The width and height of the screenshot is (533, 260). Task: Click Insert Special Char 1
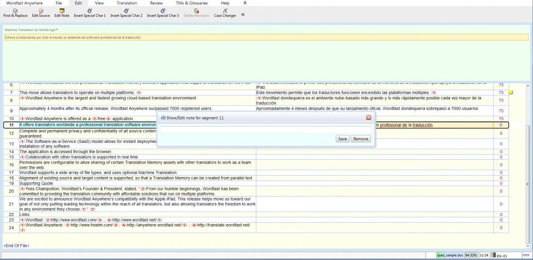90,12
